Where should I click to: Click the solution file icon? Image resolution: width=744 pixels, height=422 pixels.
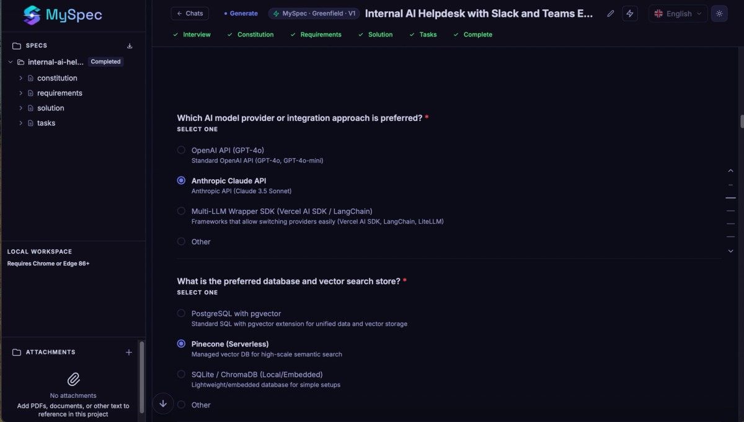[30, 108]
